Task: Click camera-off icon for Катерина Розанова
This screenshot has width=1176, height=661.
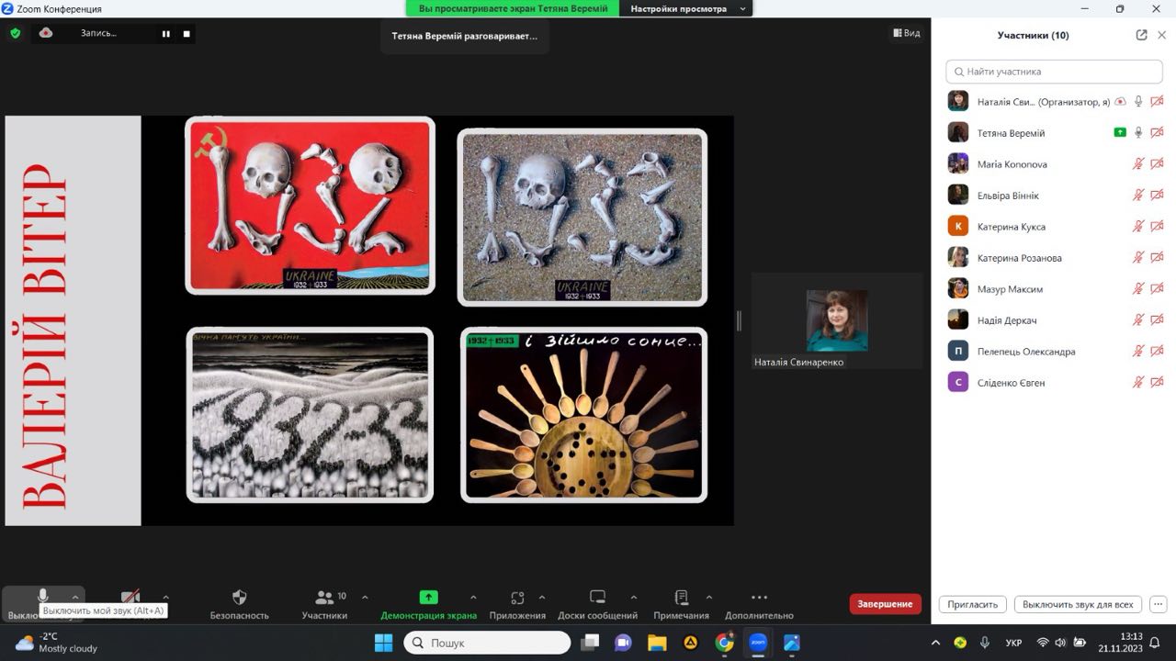Action: click(x=1157, y=258)
